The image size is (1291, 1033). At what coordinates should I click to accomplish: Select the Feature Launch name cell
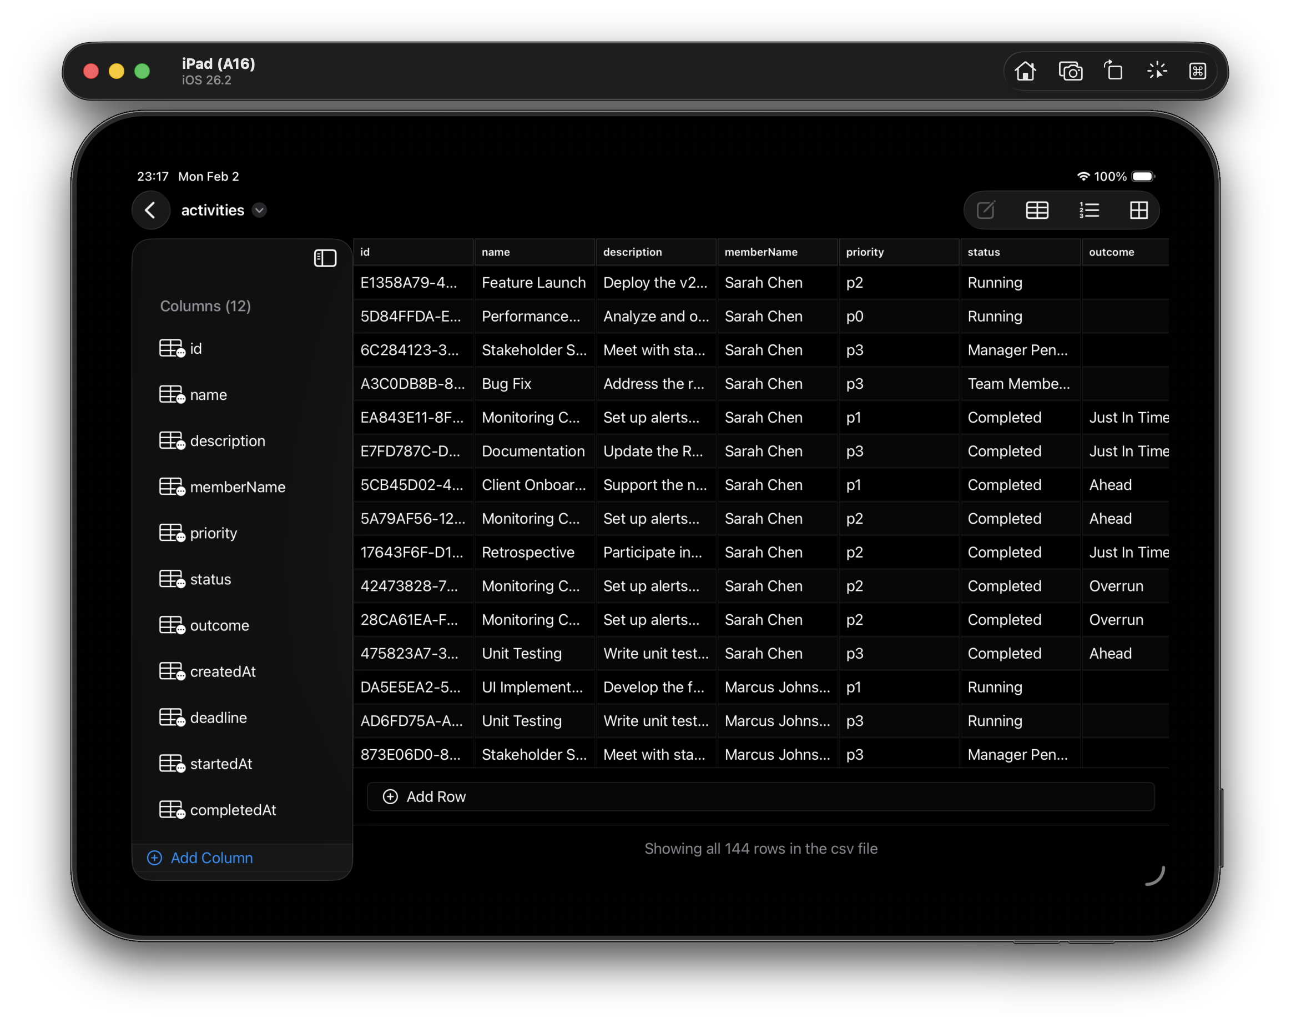click(533, 282)
